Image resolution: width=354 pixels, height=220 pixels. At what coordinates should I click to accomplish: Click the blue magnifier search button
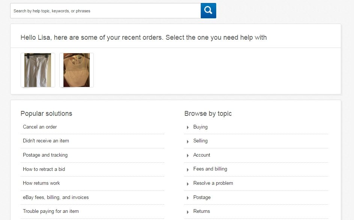point(208,10)
